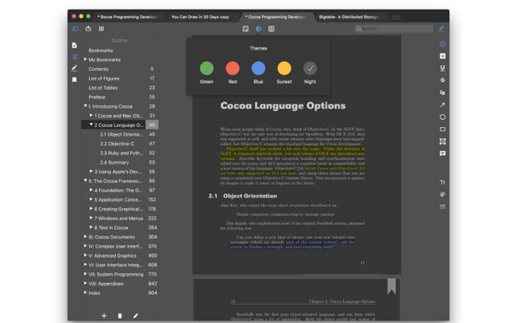Viewport: 517px width, 323px height.
Task: Open the thumbnail grid view
Action: point(101,28)
